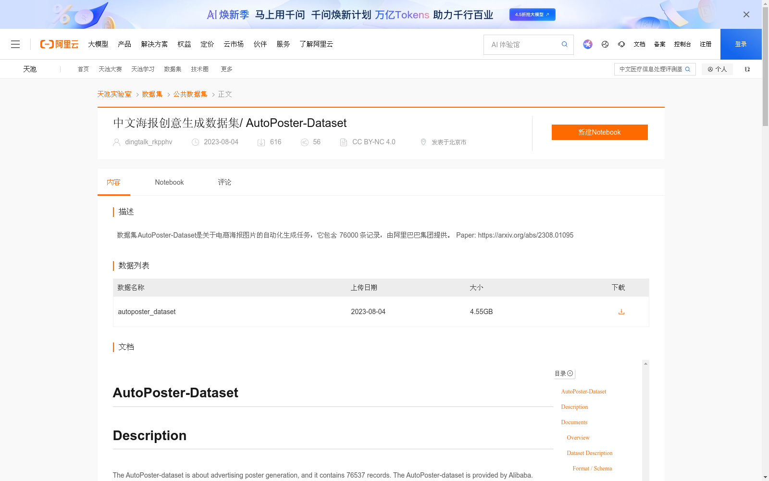769x481 pixels.
Task: Click the 4.5折抢大模型 banner button
Action: (x=533, y=14)
